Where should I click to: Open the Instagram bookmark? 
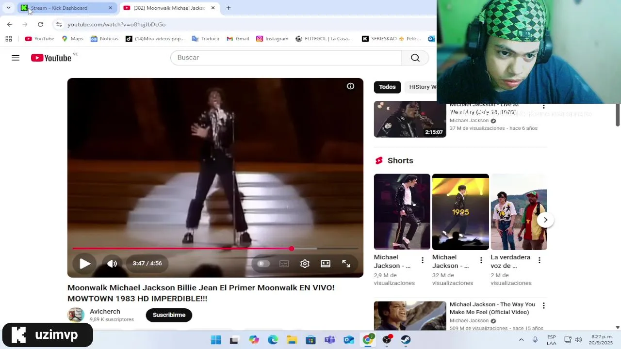point(272,39)
